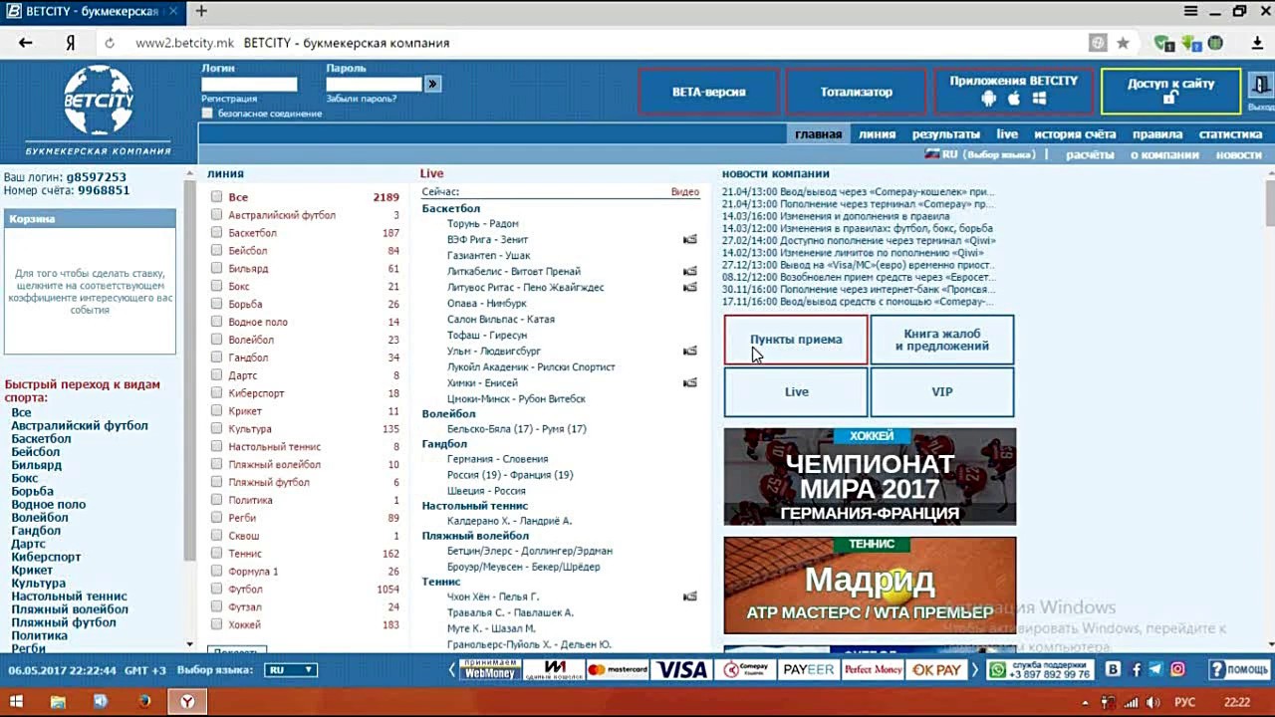Click the Mastercard payment logo

pyautogui.click(x=618, y=670)
